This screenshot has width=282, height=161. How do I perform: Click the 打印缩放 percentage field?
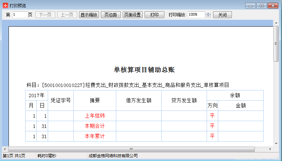pos(196,15)
